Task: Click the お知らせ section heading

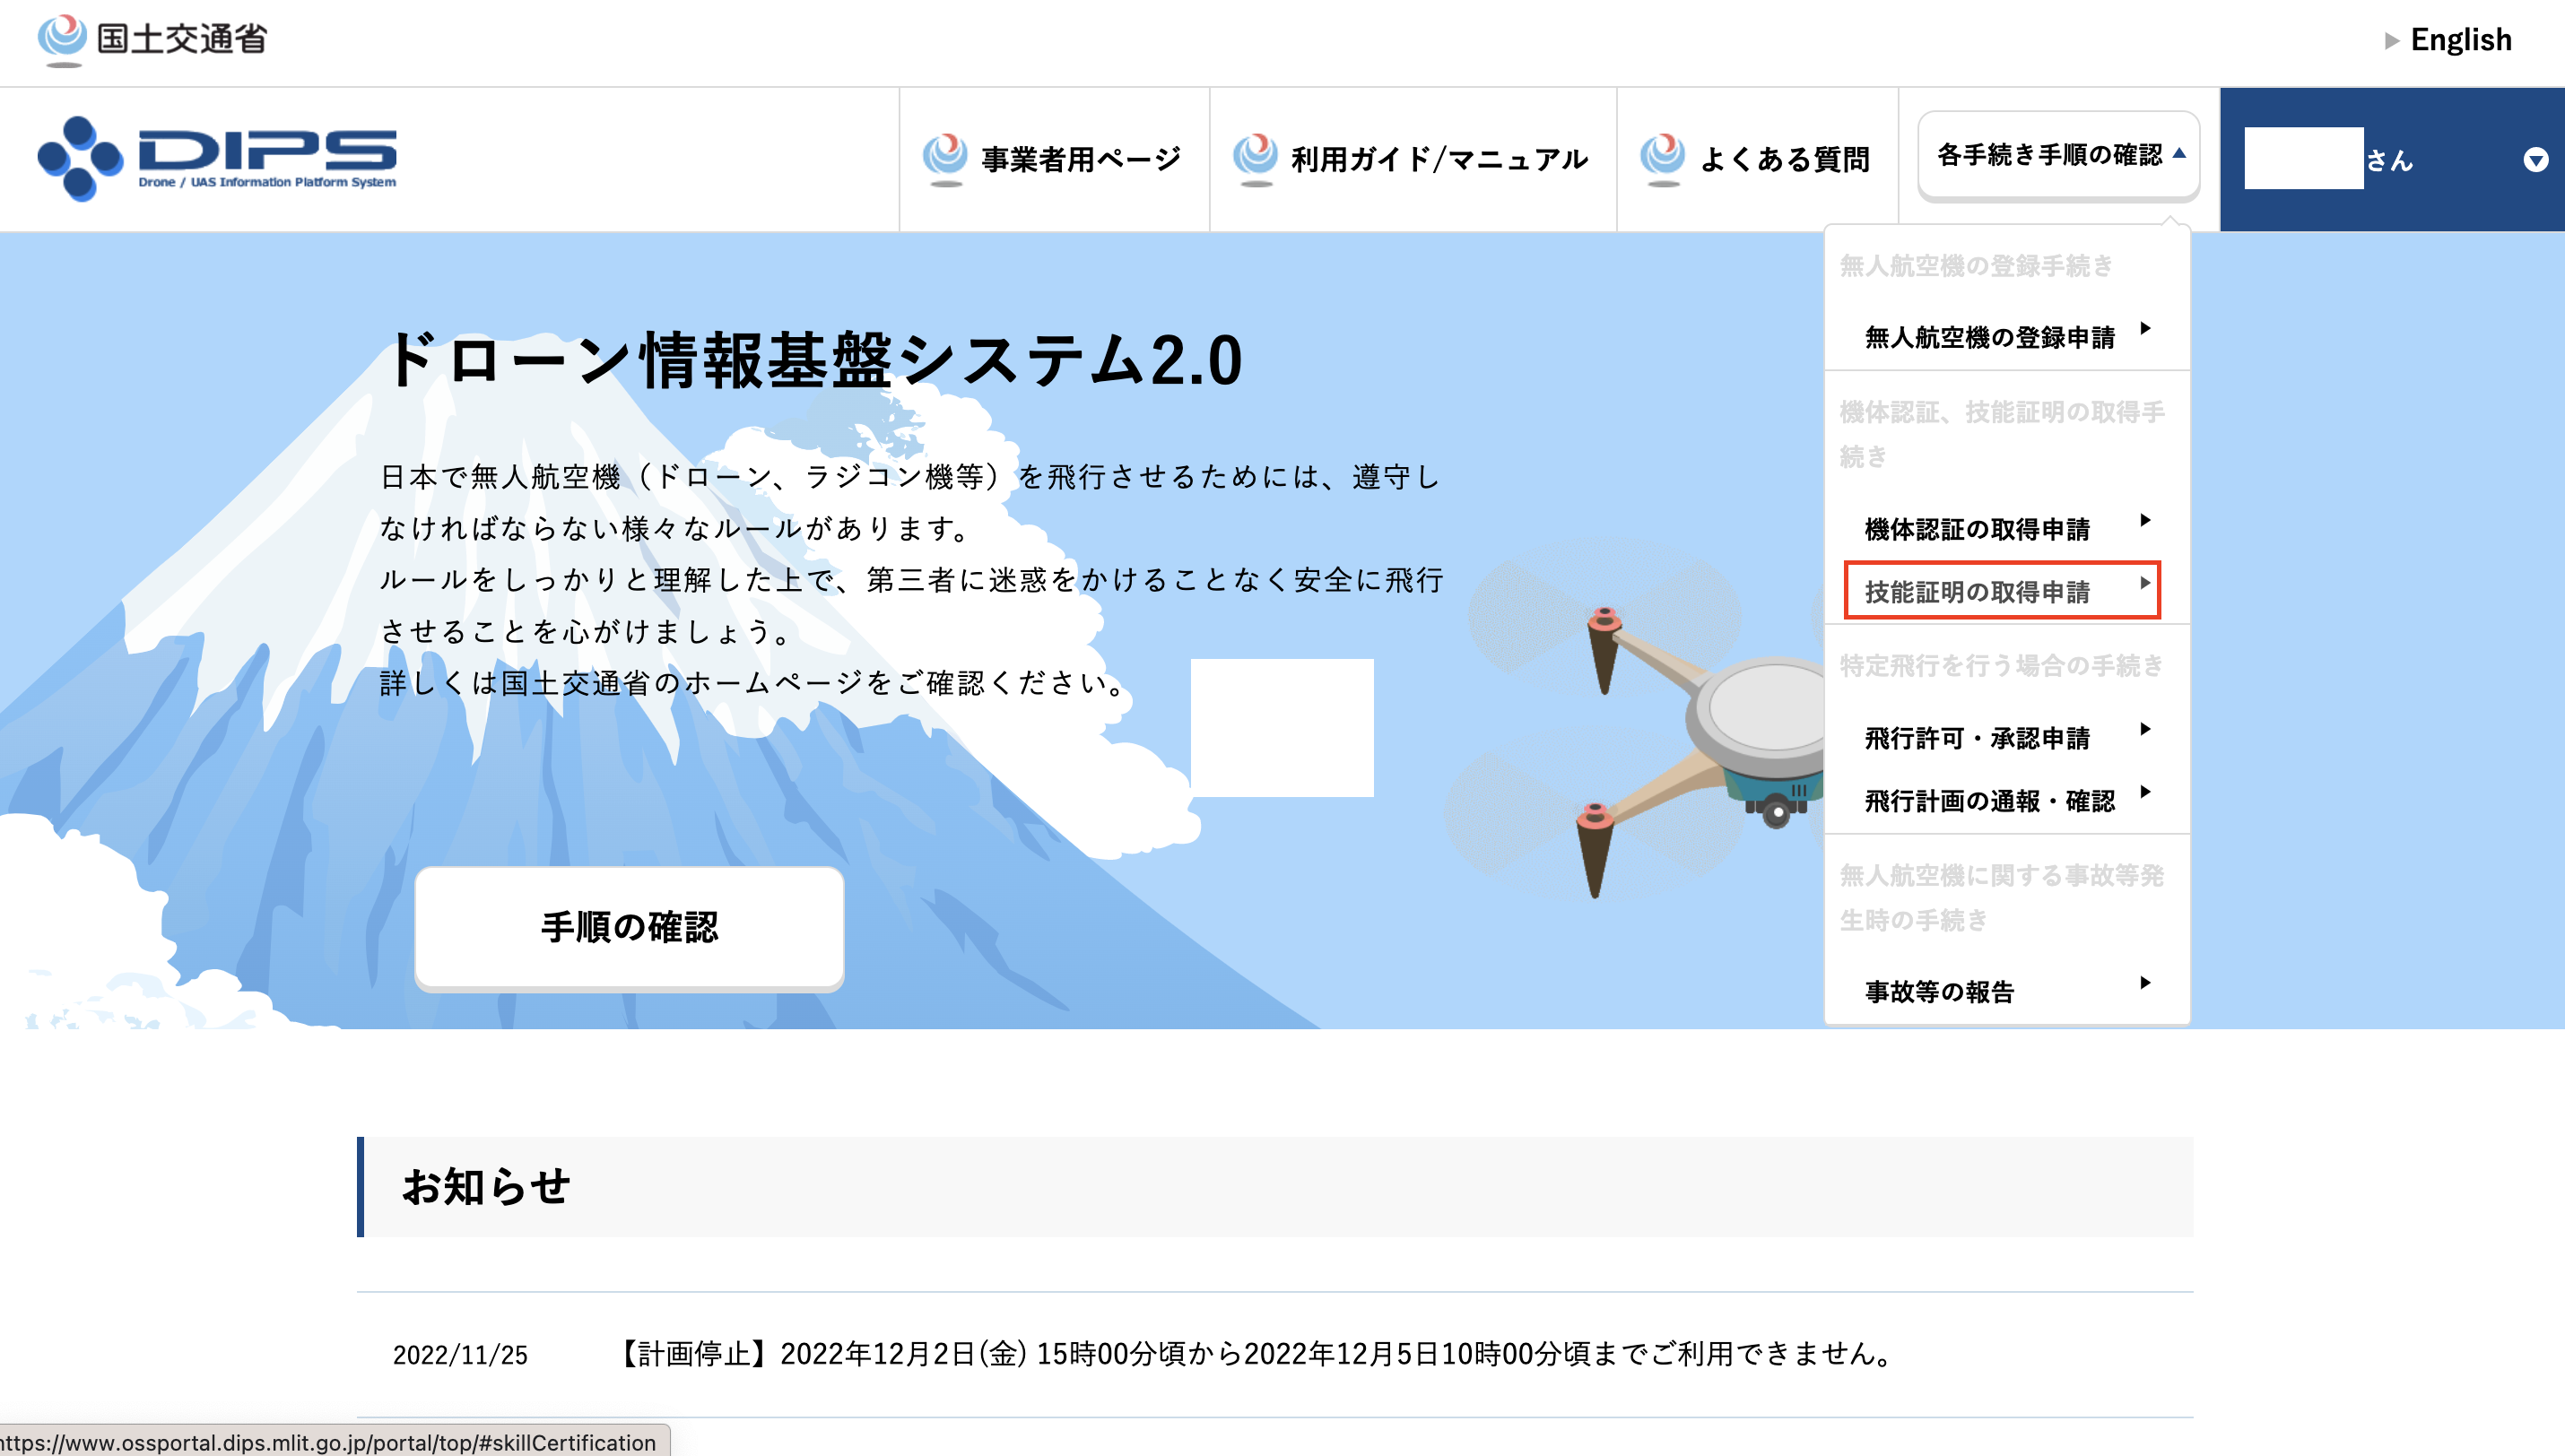Action: tap(486, 1187)
